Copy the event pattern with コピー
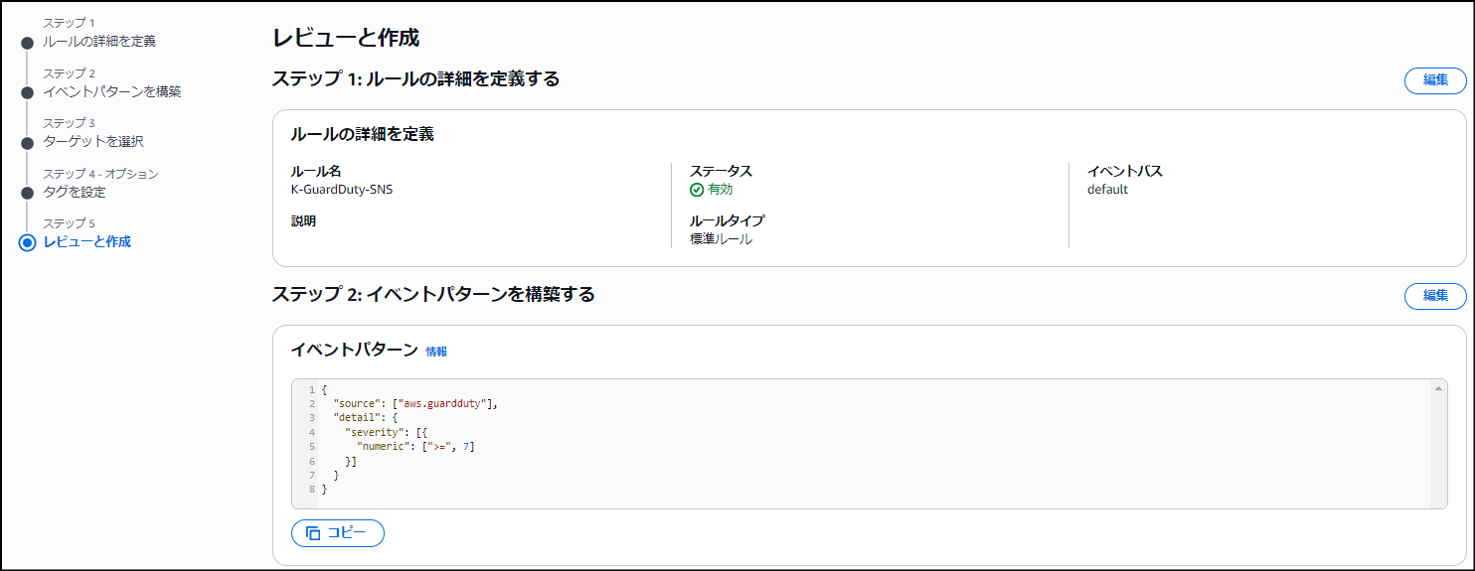1475x571 pixels. pyautogui.click(x=338, y=533)
